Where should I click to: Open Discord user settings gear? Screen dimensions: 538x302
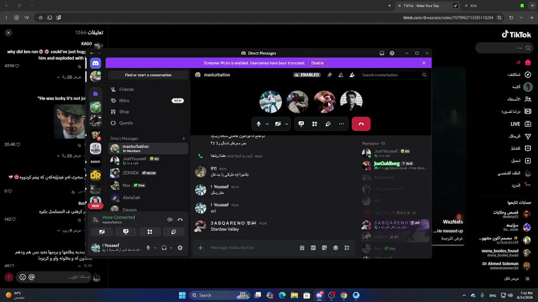(x=180, y=248)
